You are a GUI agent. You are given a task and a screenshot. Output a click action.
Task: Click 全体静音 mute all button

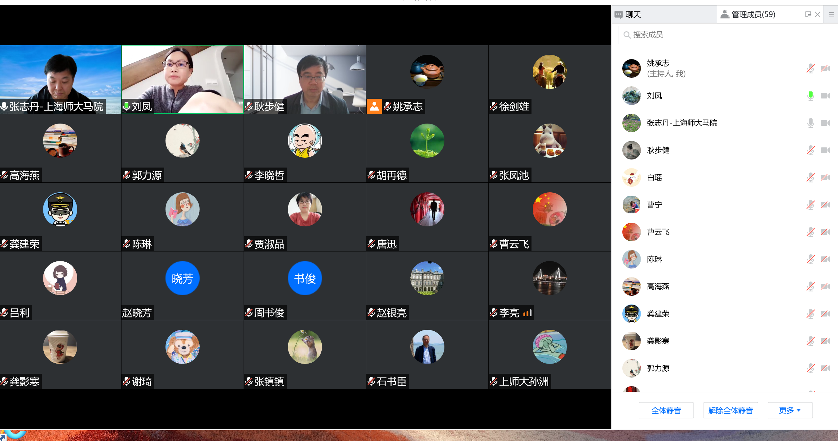tap(666, 410)
